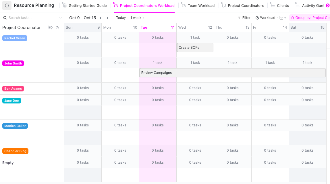Click the Resource Planning space icon

tap(7, 5)
